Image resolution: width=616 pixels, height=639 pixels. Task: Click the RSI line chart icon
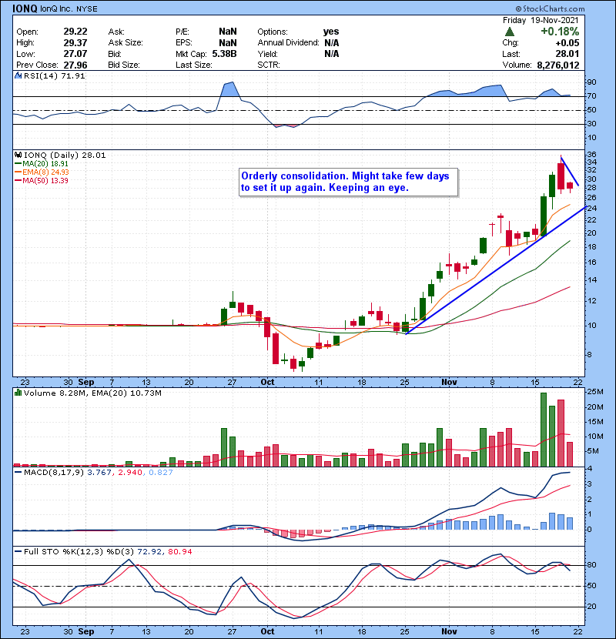(x=18, y=75)
